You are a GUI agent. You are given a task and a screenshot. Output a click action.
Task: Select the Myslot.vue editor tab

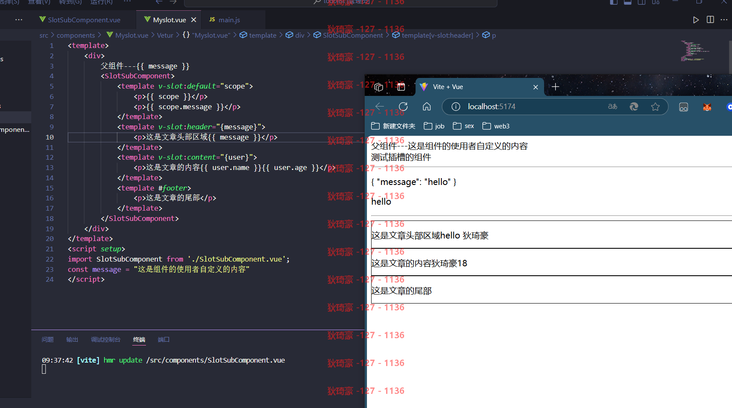click(170, 20)
